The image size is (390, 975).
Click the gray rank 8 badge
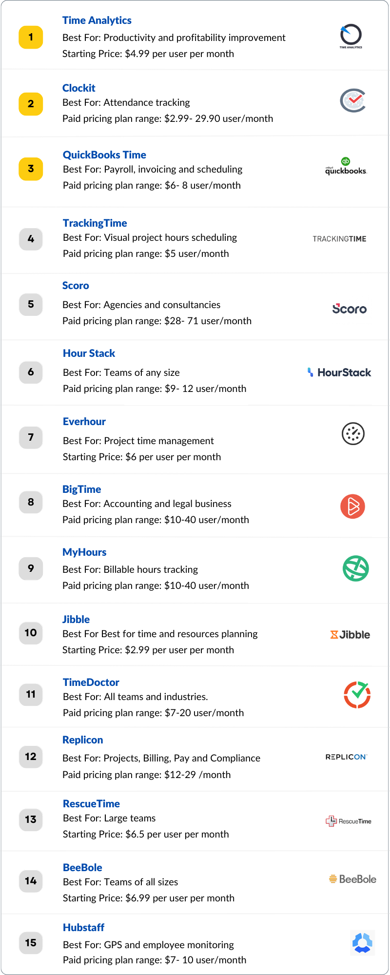point(31,502)
